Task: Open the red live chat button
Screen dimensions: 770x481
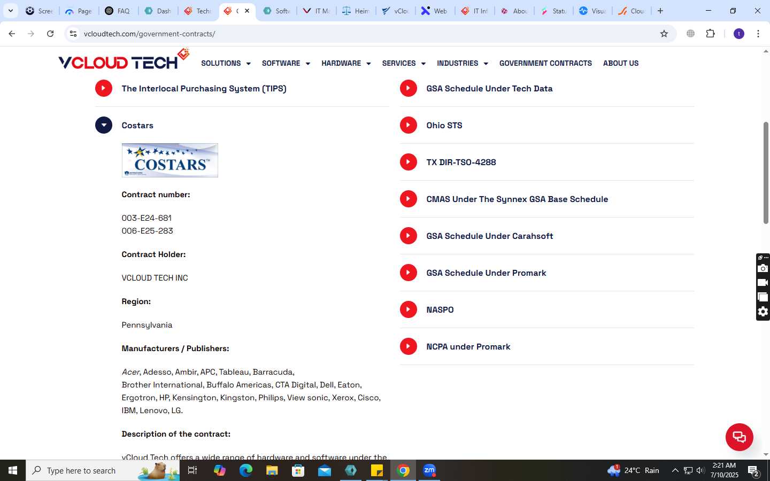Action: pyautogui.click(x=739, y=437)
